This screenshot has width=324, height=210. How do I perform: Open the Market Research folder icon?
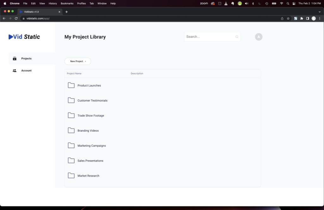point(71,175)
